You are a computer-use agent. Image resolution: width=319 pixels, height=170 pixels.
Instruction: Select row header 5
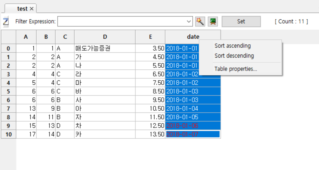pos(8,91)
